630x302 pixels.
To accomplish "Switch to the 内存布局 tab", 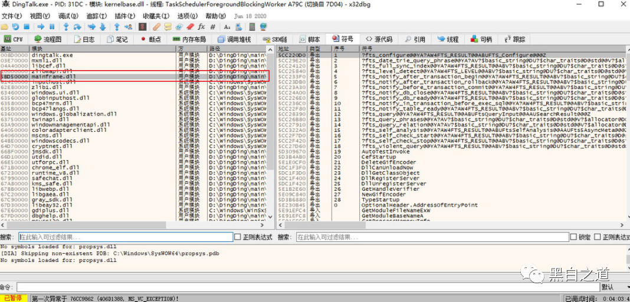I will coord(189,39).
